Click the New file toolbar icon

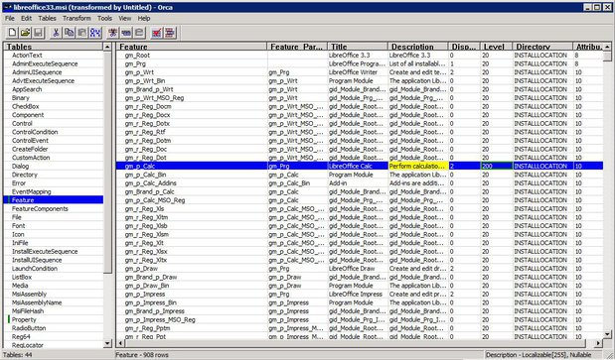coord(13,33)
